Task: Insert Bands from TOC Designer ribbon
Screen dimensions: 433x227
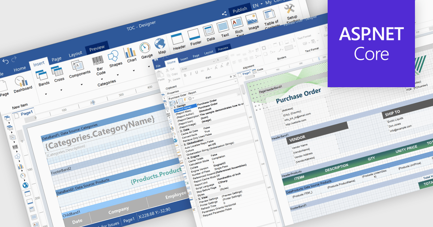Action: (43, 78)
